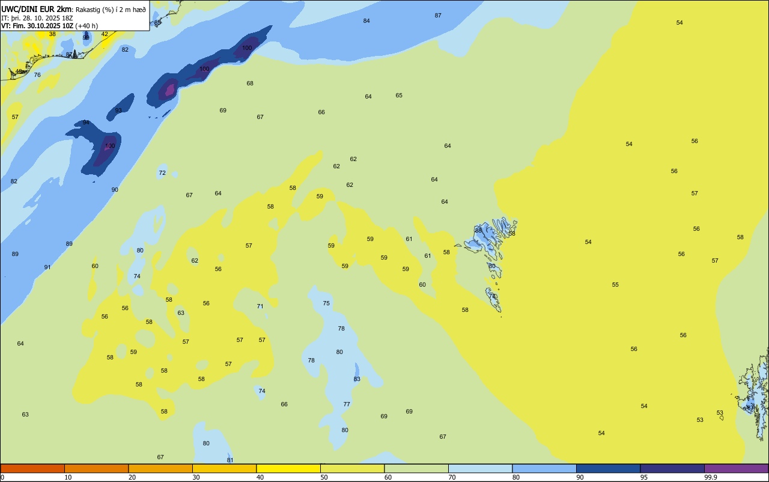
Task: Click the pale blue 70–80 legend band
Action: tap(480, 468)
